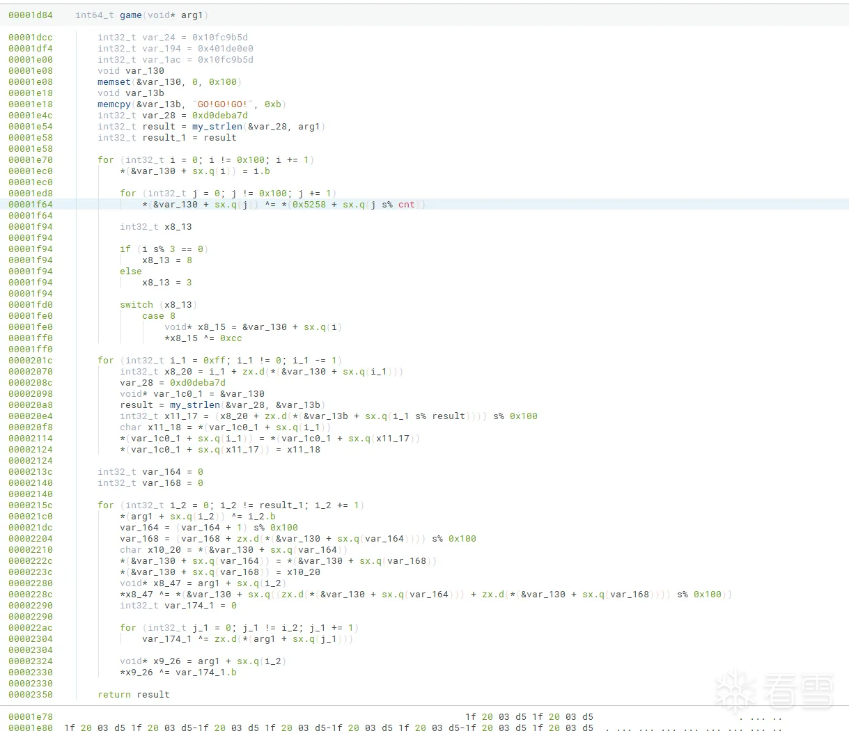Select the "GO!GO!GO!" string literal
Image resolution: width=849 pixels, height=731 pixels.
(x=223, y=104)
